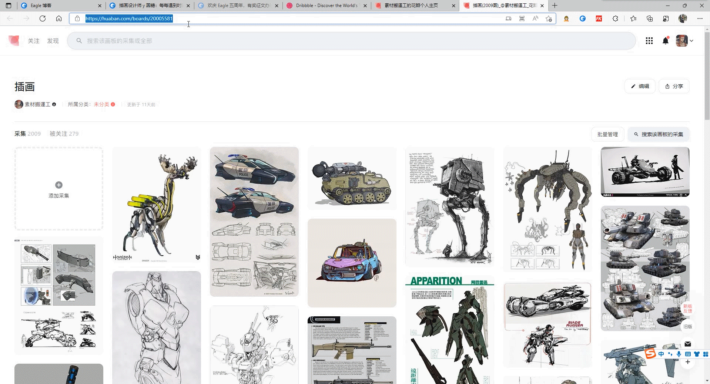Focus the Huaban search field
The width and height of the screenshot is (710, 384).
351,41
